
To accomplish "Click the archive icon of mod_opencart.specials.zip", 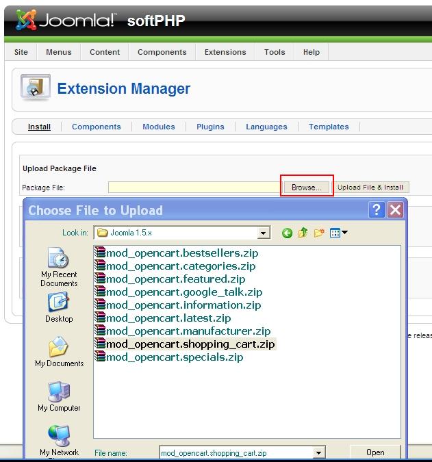I will coord(100,356).
